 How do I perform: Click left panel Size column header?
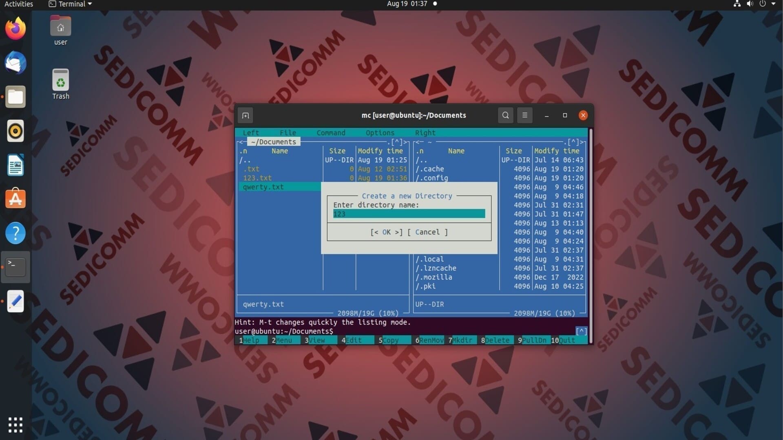click(x=337, y=151)
